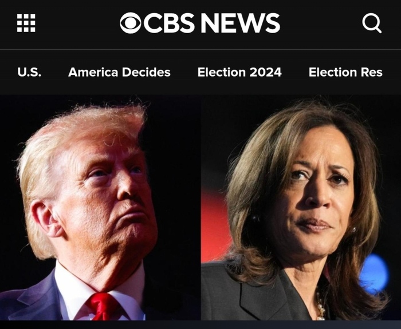The height and width of the screenshot is (329, 401).
Task: Switch to the Election 2024 tab
Action: 239,72
